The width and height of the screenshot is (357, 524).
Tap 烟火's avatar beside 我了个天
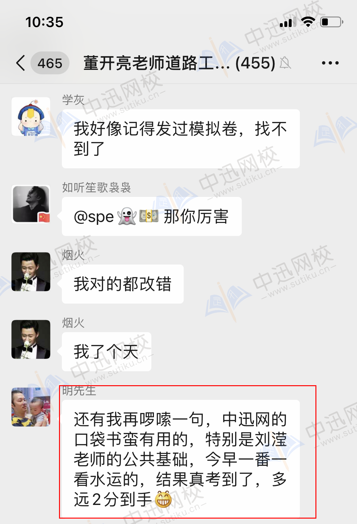pos(31,339)
